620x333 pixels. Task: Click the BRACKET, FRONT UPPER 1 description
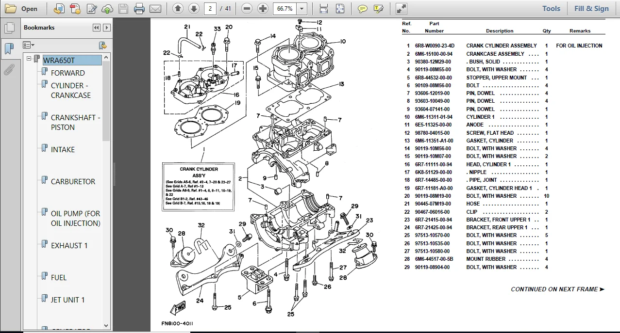pyautogui.click(x=499, y=220)
